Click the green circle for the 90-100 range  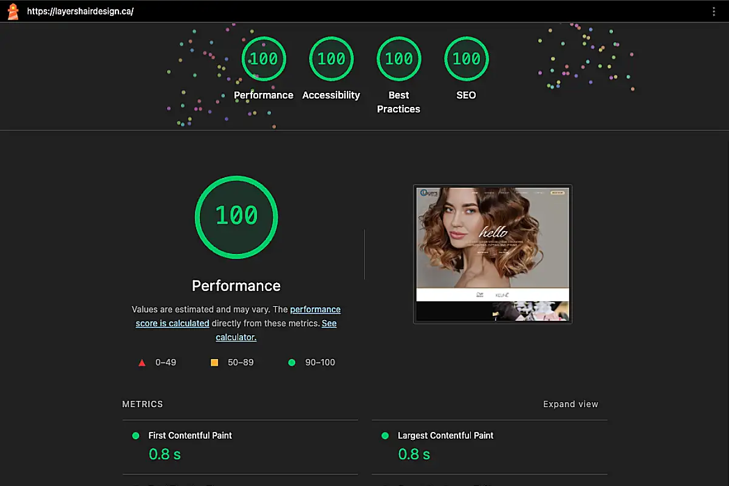[x=292, y=362]
